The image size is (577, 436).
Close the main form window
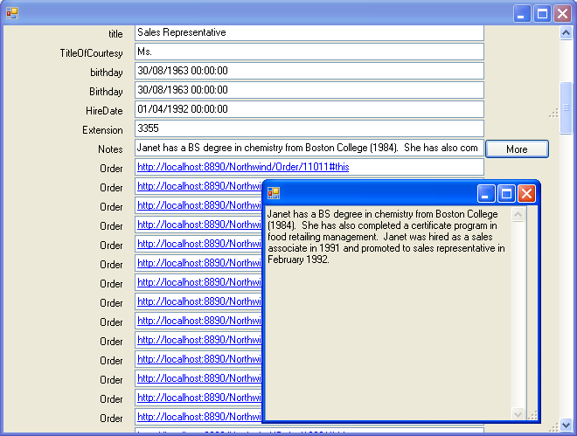562,13
